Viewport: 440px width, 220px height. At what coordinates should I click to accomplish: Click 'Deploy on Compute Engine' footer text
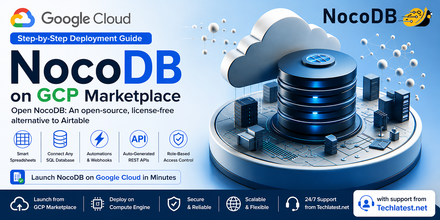click(130, 203)
